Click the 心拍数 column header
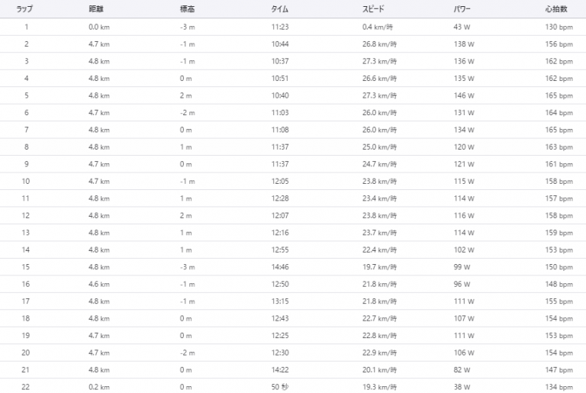This screenshot has width=586, height=393. 559,9
